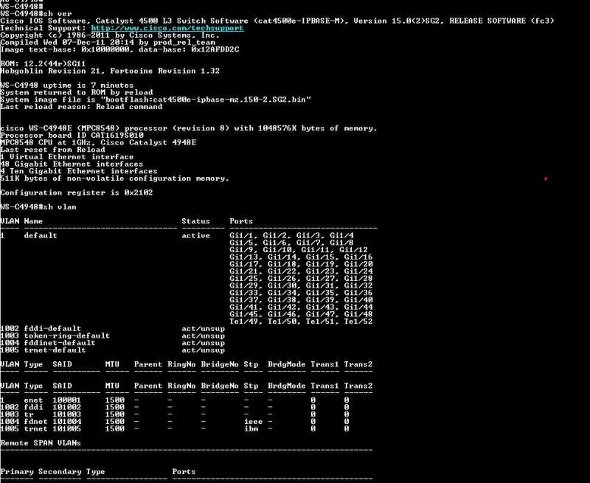Click the 'Processor board ID' line

pos(72,136)
